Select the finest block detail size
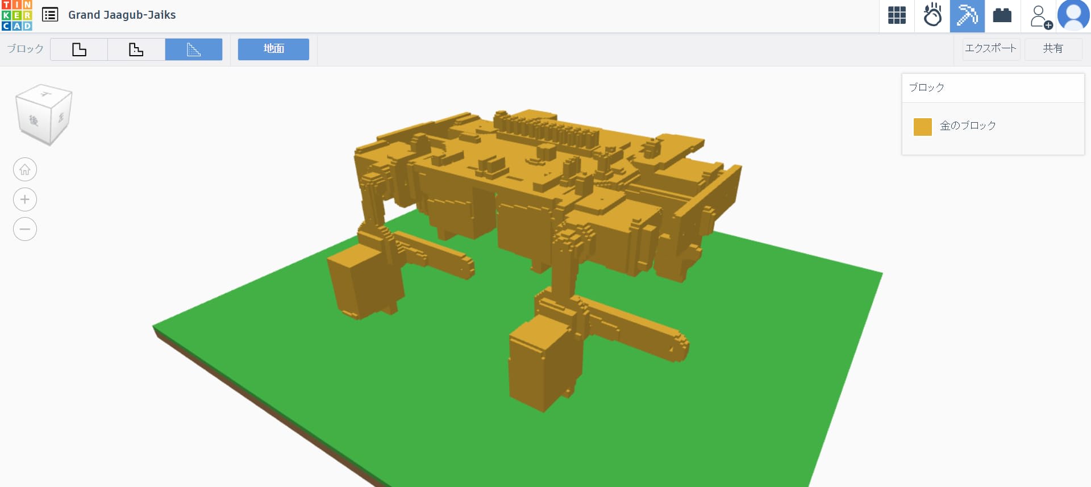The width and height of the screenshot is (1091, 487). click(x=194, y=49)
